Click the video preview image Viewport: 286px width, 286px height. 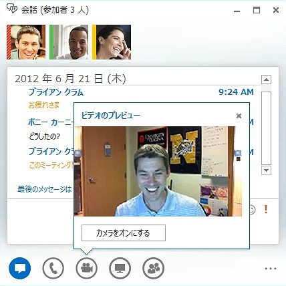158,171
